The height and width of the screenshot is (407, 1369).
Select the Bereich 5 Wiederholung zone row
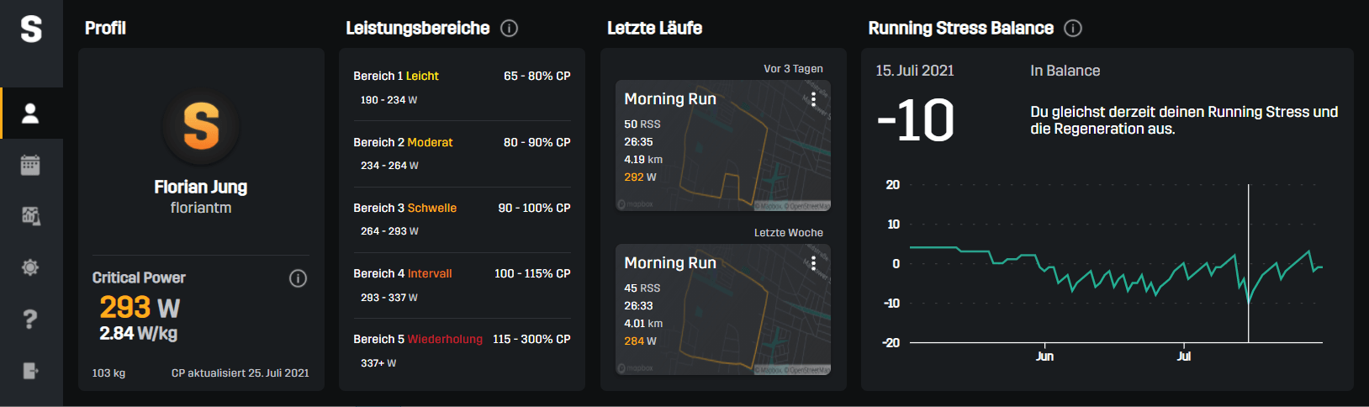[462, 351]
